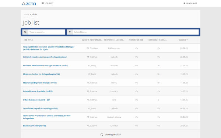221x138 pixels.
Task: Sort by the ADDED column arrow
Action: 187,40
